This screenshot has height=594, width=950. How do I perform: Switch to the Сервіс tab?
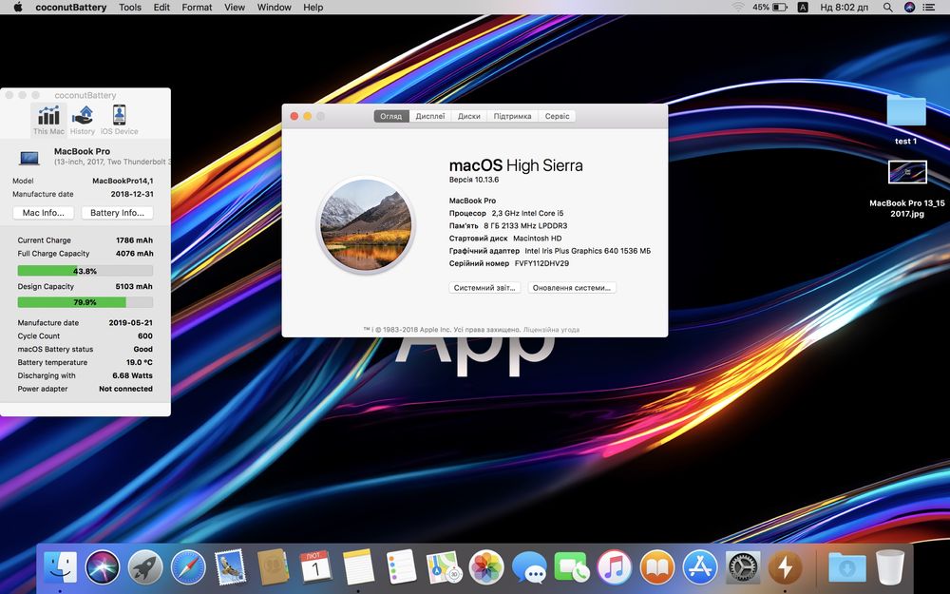click(x=557, y=116)
